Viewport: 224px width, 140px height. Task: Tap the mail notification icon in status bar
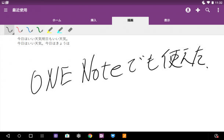pyautogui.click(x=7, y=3)
